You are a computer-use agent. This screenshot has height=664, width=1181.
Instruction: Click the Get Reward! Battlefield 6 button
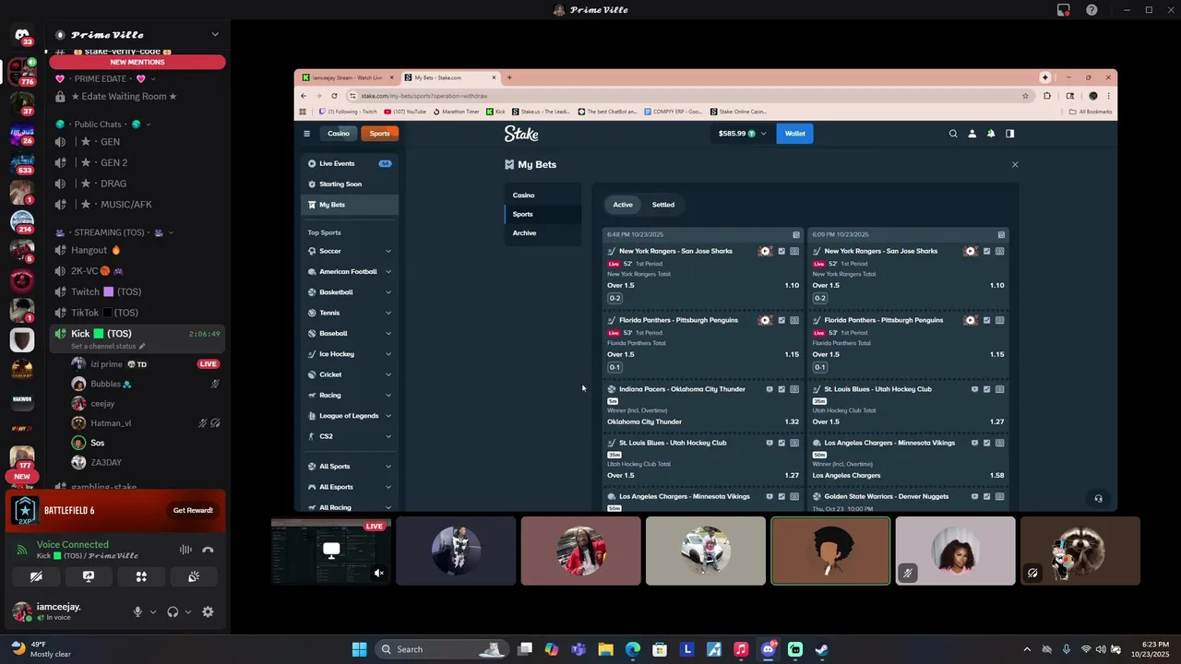193,511
